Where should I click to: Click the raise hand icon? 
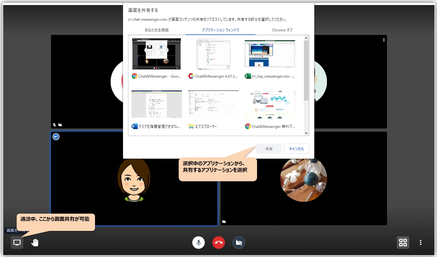point(35,243)
